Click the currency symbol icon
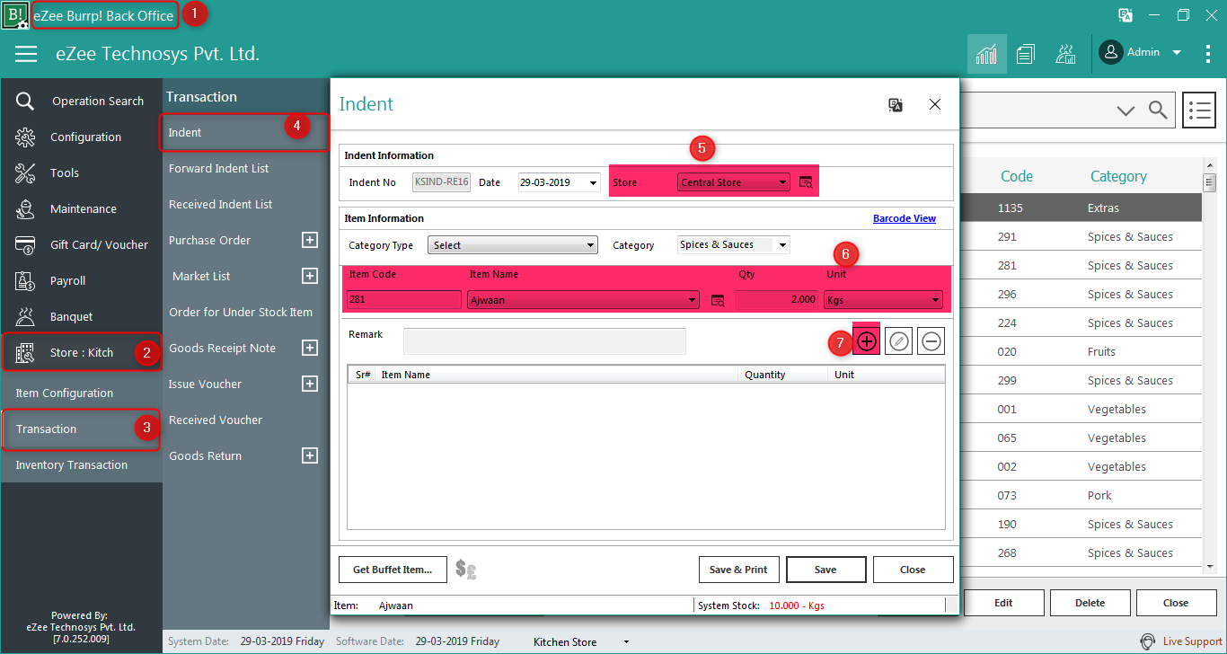1227x654 pixels. tap(466, 569)
